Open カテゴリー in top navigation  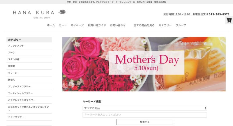(x=165, y=25)
